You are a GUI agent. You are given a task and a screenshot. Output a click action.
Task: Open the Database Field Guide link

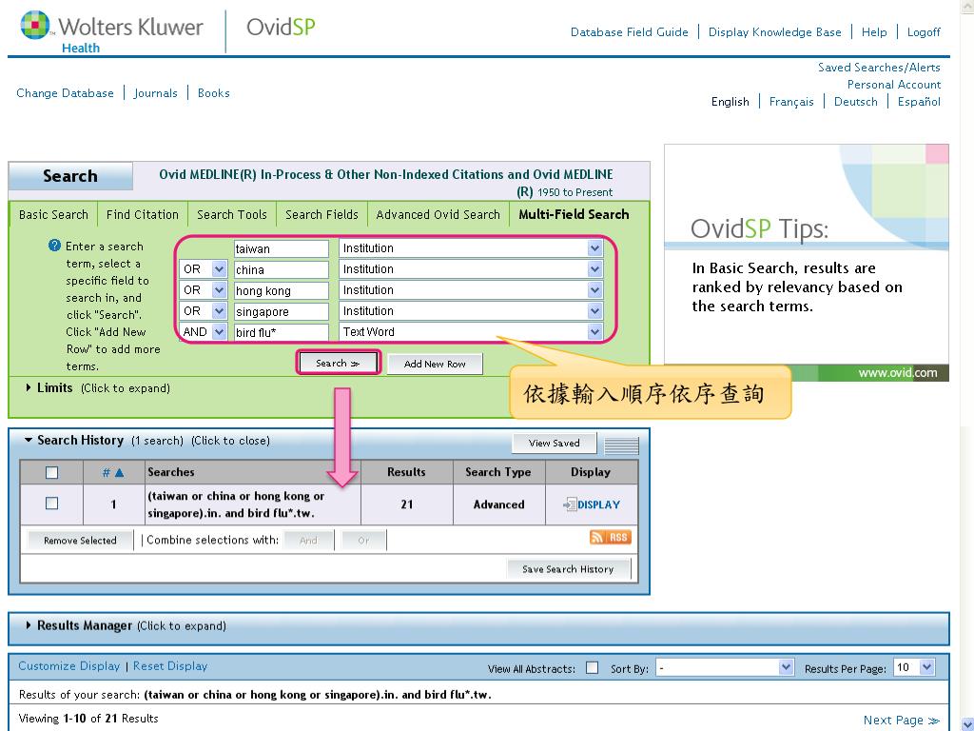[x=630, y=31]
